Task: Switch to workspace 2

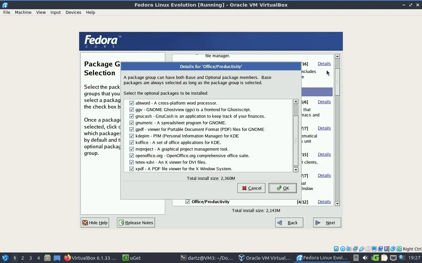Action: point(22,258)
